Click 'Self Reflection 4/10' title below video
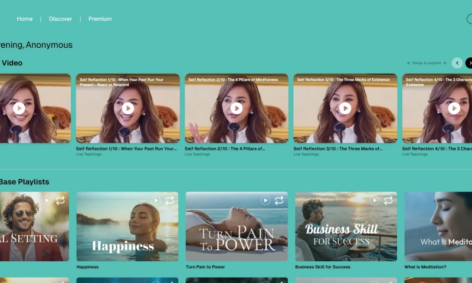The height and width of the screenshot is (283, 472). tap(437, 149)
